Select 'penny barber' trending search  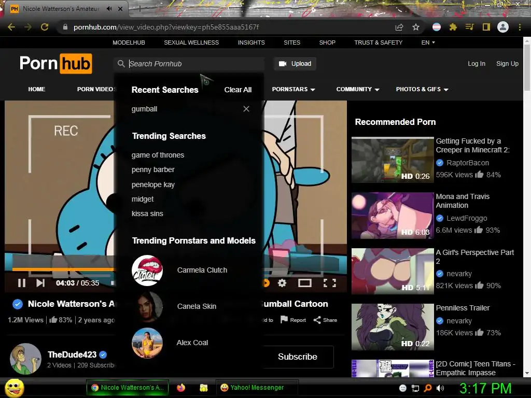(x=153, y=169)
